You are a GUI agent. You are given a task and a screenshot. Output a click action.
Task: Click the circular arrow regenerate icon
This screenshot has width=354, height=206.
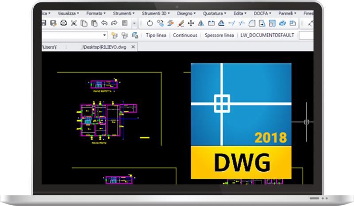150,23
